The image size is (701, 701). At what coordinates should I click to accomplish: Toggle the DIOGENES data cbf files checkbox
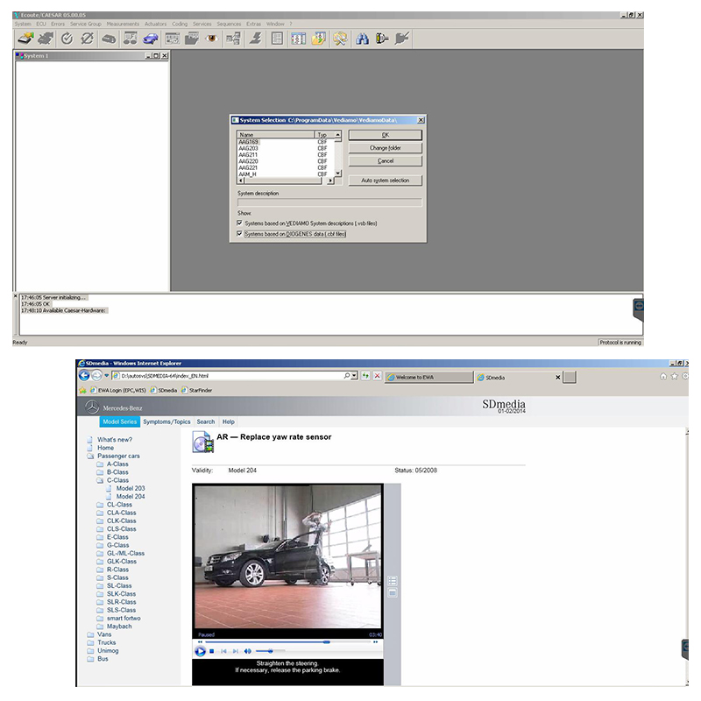click(239, 233)
